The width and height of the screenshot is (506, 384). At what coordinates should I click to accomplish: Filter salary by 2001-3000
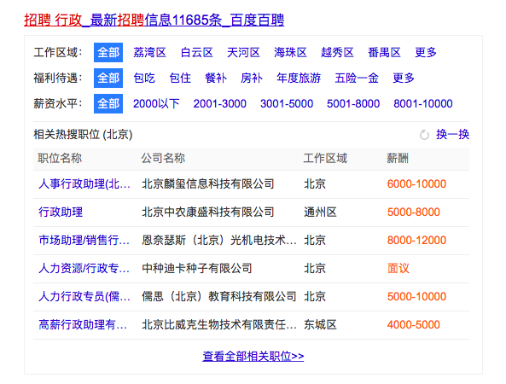pyautogui.click(x=220, y=103)
